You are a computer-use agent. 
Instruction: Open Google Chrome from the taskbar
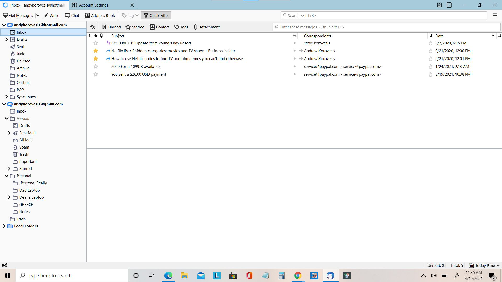[x=298, y=275]
